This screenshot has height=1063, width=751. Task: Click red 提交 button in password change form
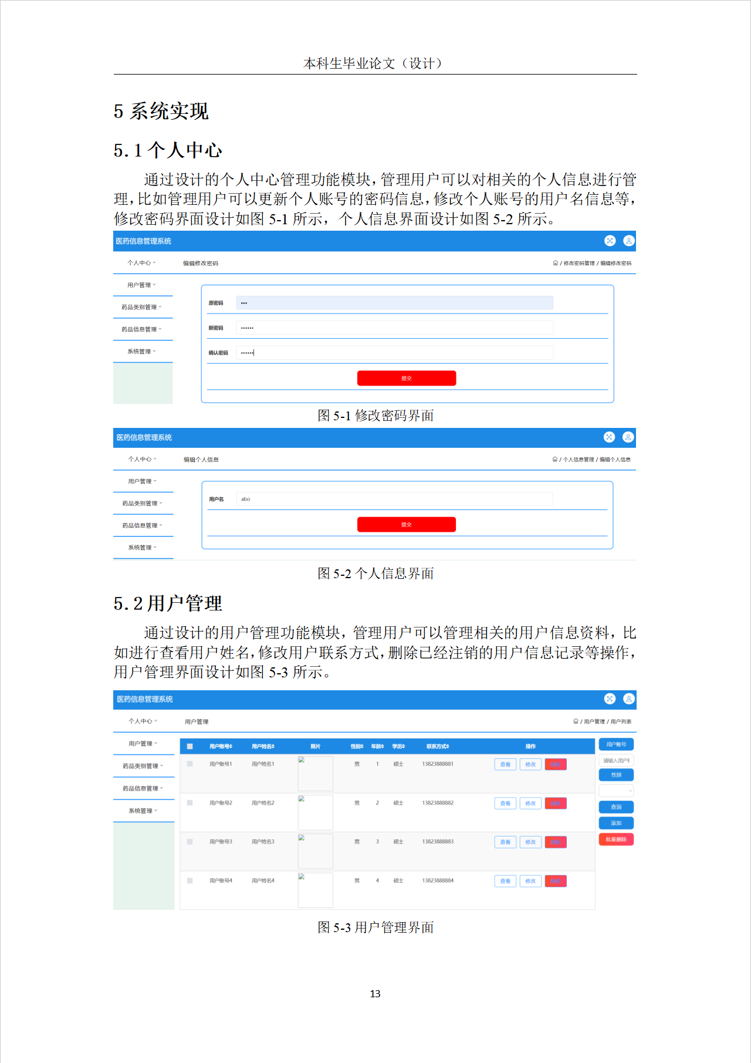[407, 378]
